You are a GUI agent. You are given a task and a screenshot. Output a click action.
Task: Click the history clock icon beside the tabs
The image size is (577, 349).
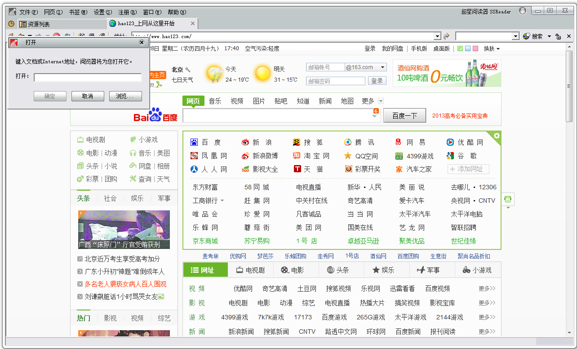(x=11, y=24)
